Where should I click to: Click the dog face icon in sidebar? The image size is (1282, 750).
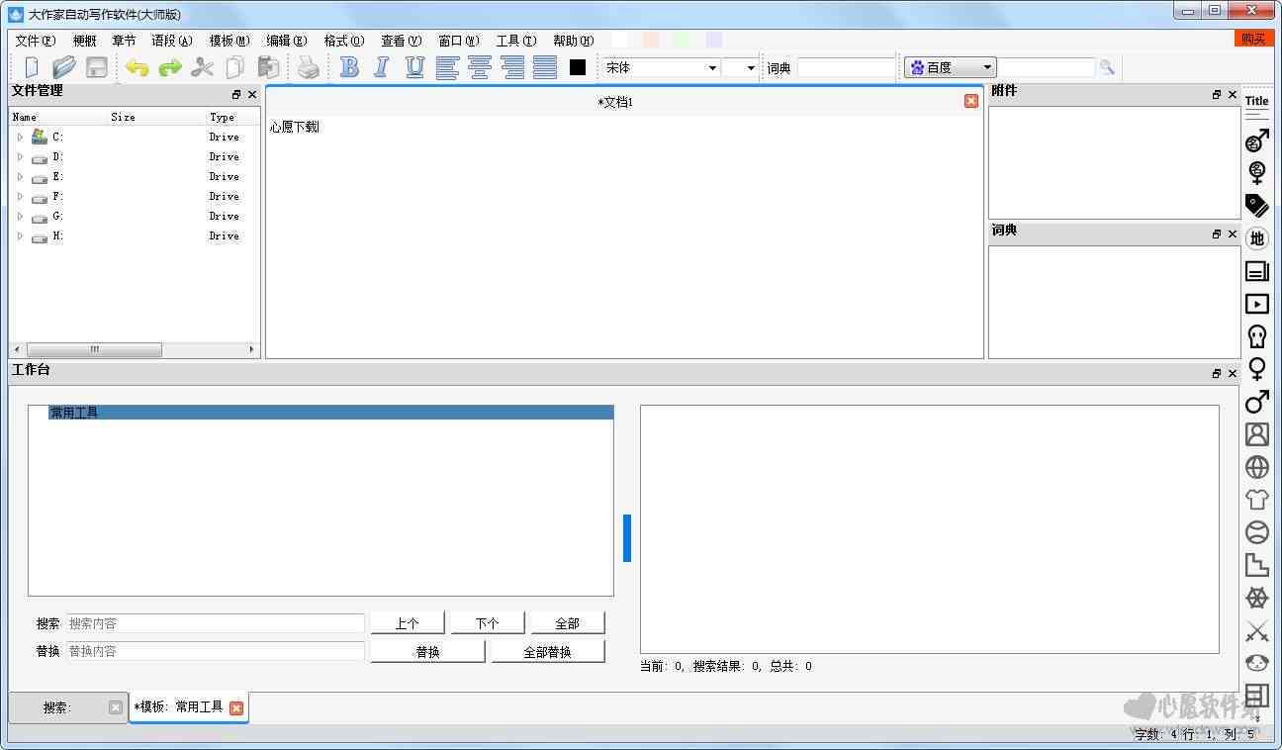click(x=1256, y=663)
